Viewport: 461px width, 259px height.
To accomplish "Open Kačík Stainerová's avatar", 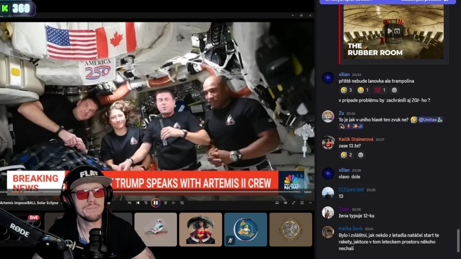I will (x=328, y=142).
